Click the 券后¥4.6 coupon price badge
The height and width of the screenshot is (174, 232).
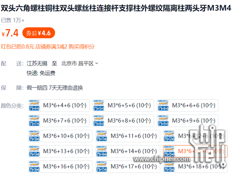tap(39, 33)
